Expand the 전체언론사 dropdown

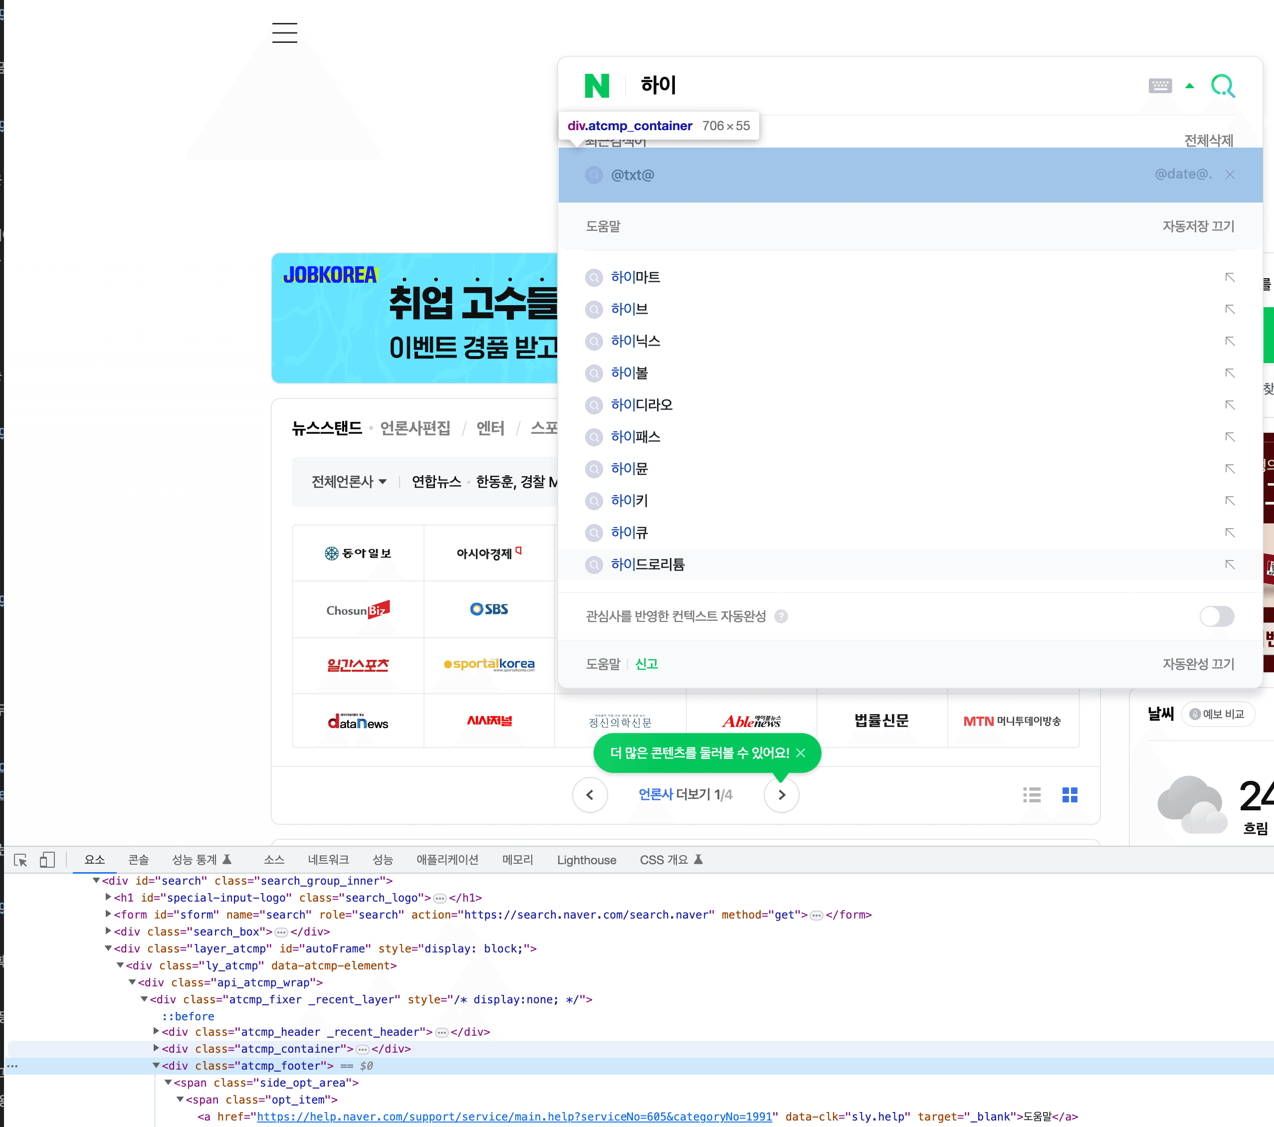point(348,482)
